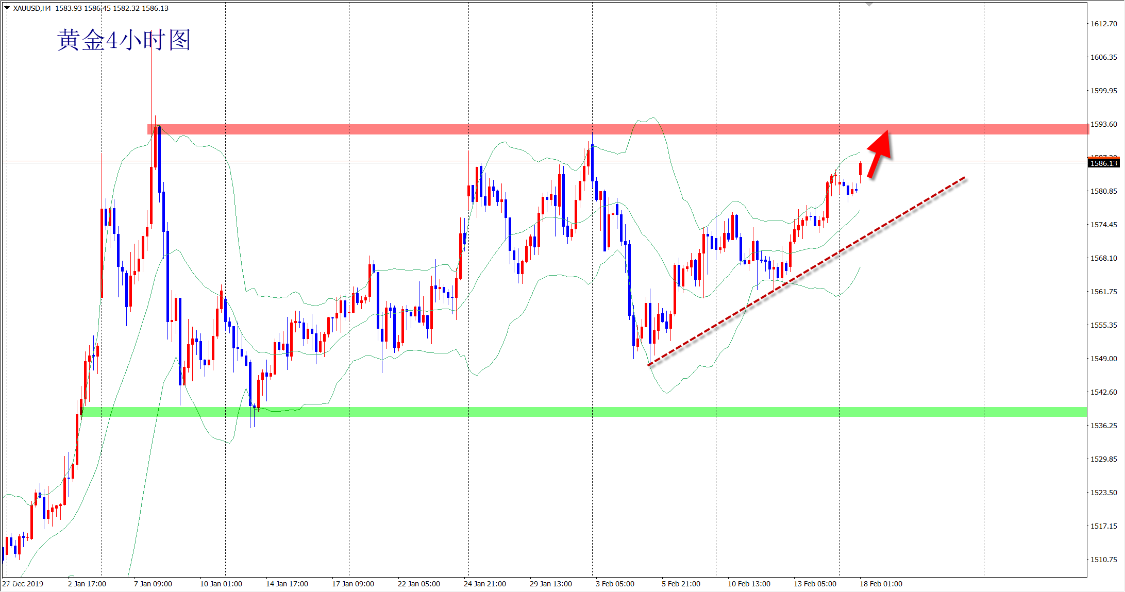Click the triangle arrow beside XAUUSD,H4

click(x=7, y=8)
